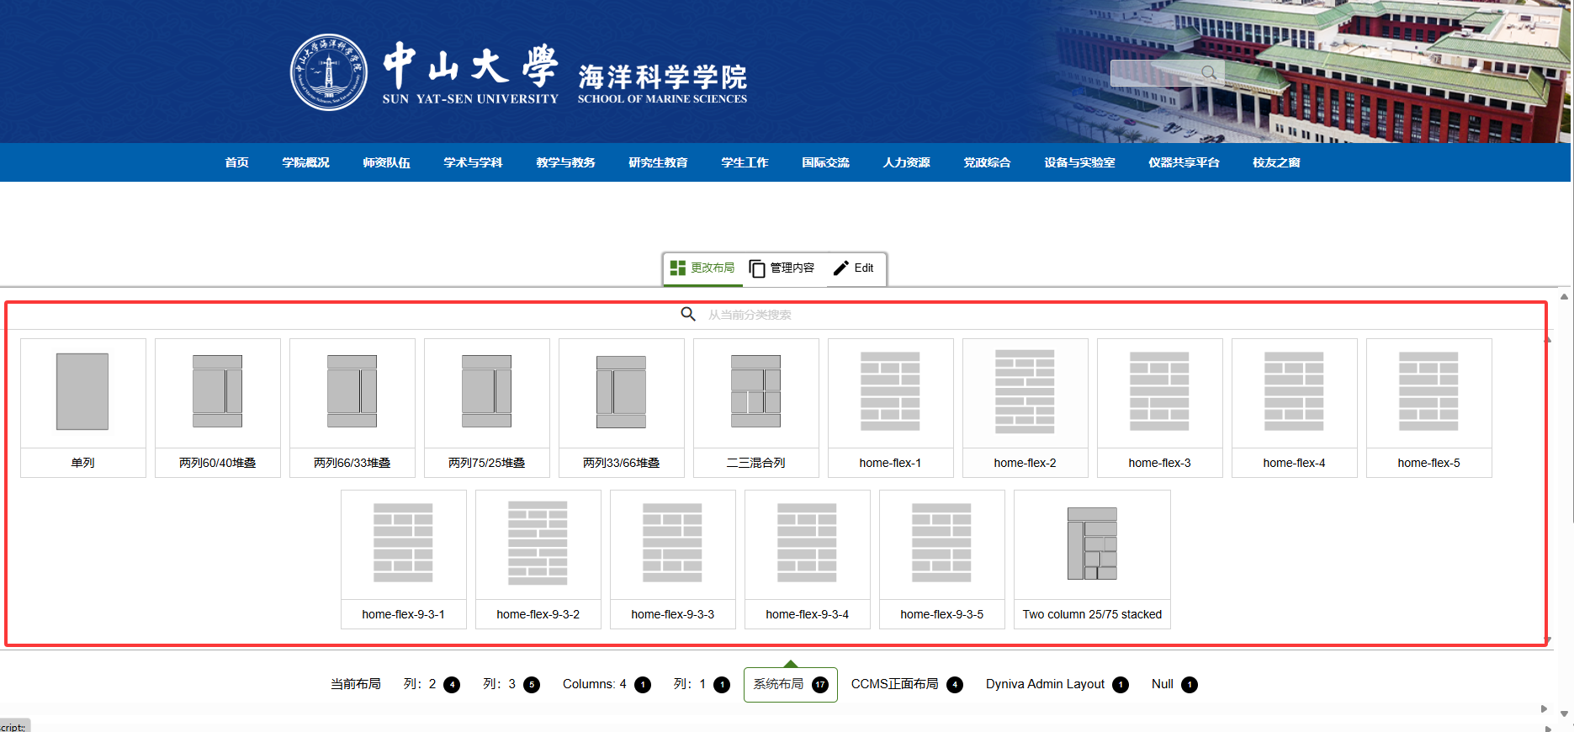Screen dimensions: 1574x732
Task: Open 研究生教育 navigation menu item
Action: coord(658,162)
